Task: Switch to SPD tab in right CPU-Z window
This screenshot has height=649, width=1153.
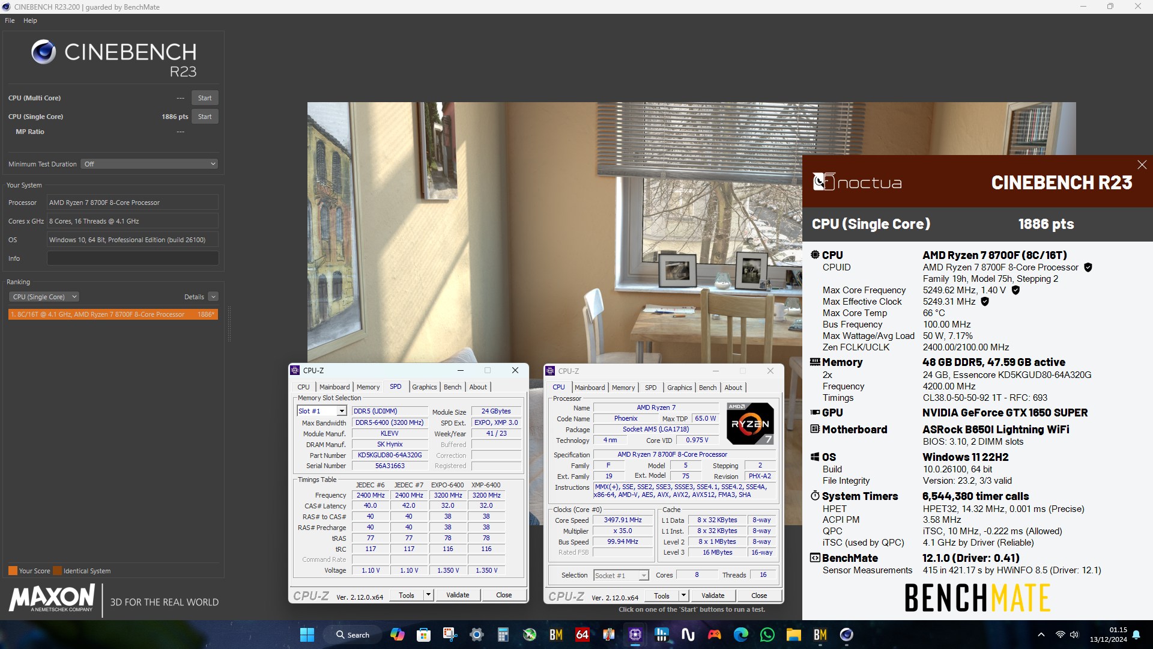Action: coord(650,388)
